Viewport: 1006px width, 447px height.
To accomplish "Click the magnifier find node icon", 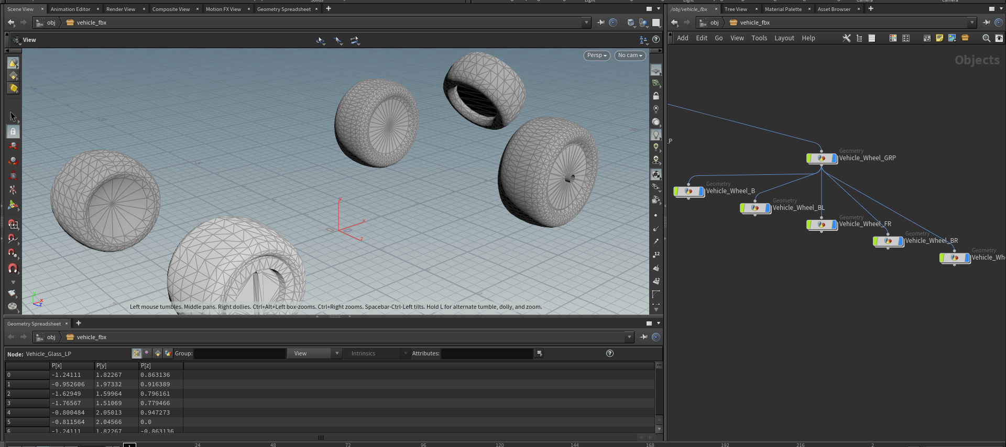I will [x=986, y=38].
